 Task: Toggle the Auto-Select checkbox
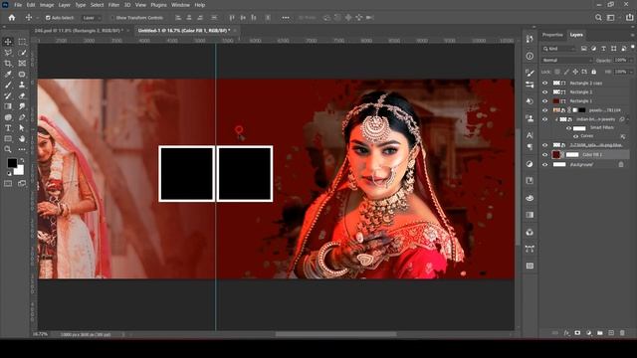pos(48,18)
